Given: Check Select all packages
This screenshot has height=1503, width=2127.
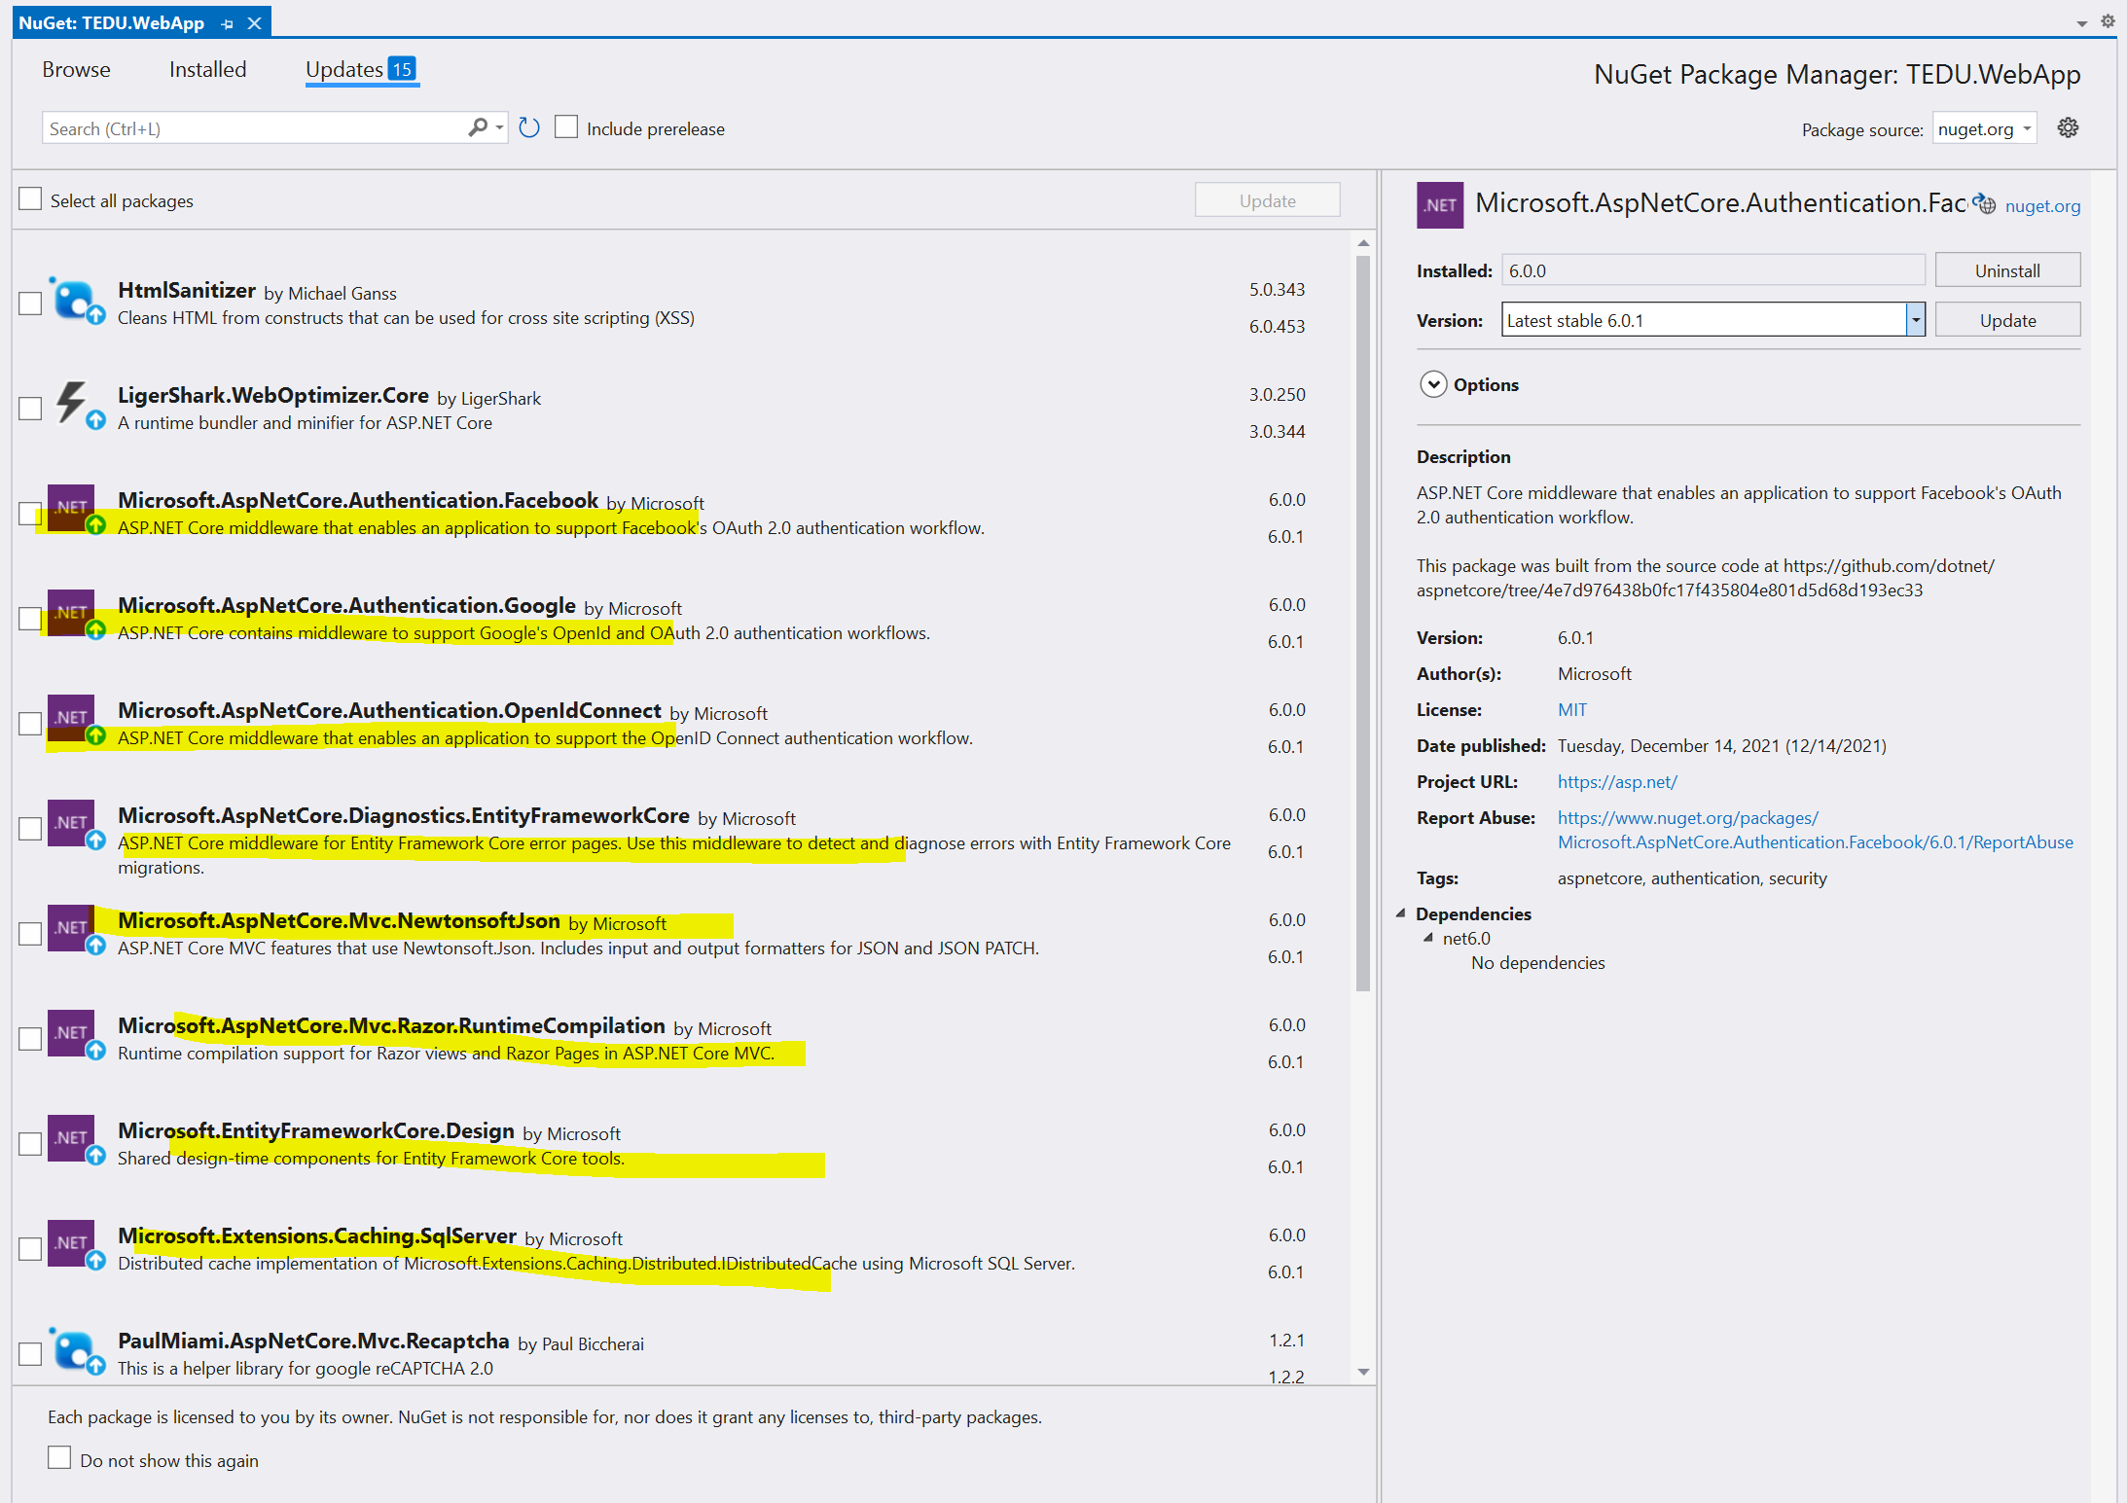Looking at the screenshot, I should pyautogui.click(x=31, y=199).
